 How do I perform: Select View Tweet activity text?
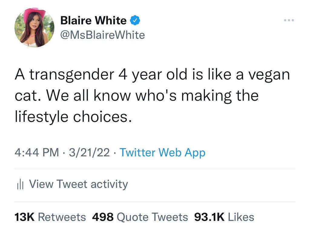[x=78, y=184]
